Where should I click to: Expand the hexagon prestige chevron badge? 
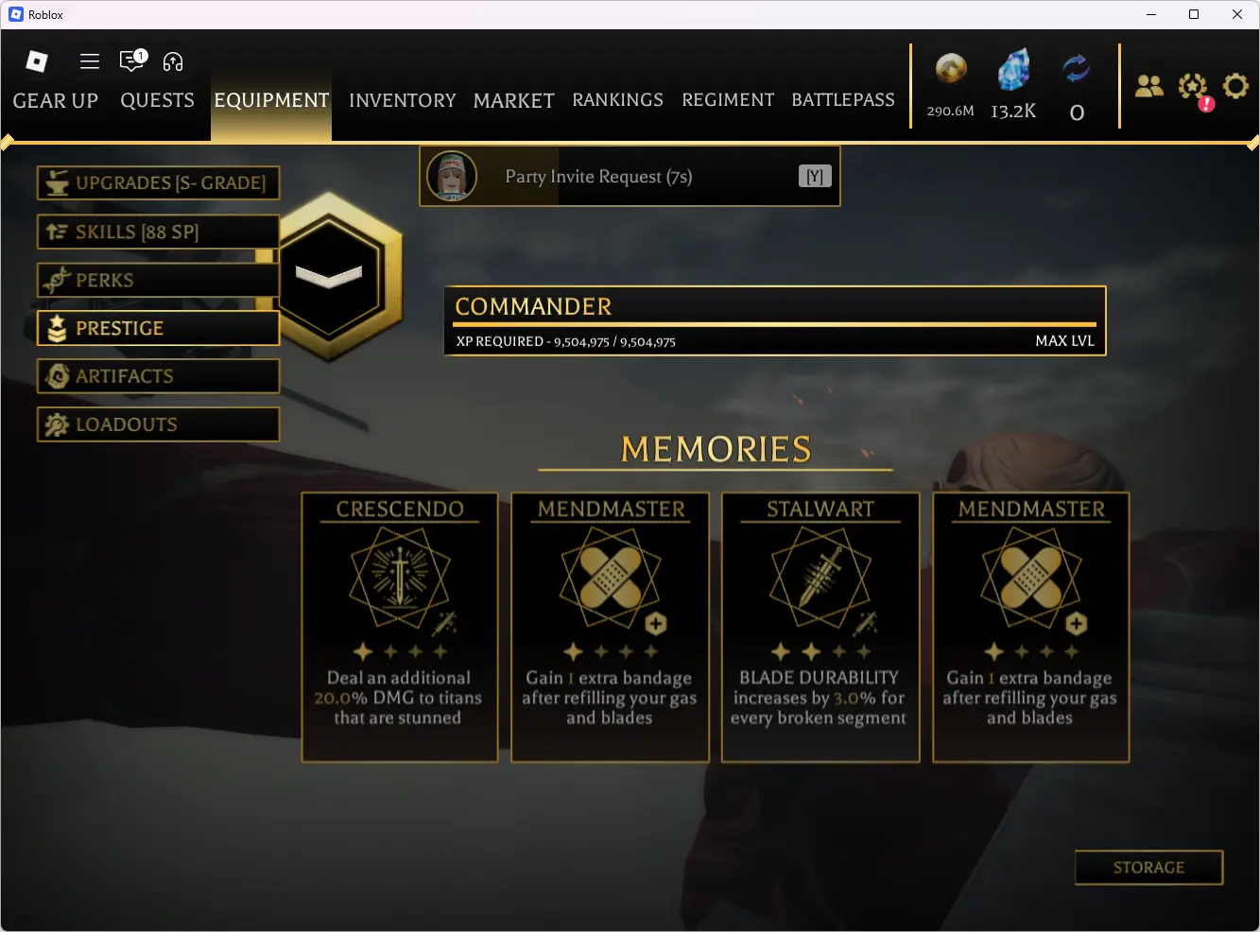pos(329,276)
